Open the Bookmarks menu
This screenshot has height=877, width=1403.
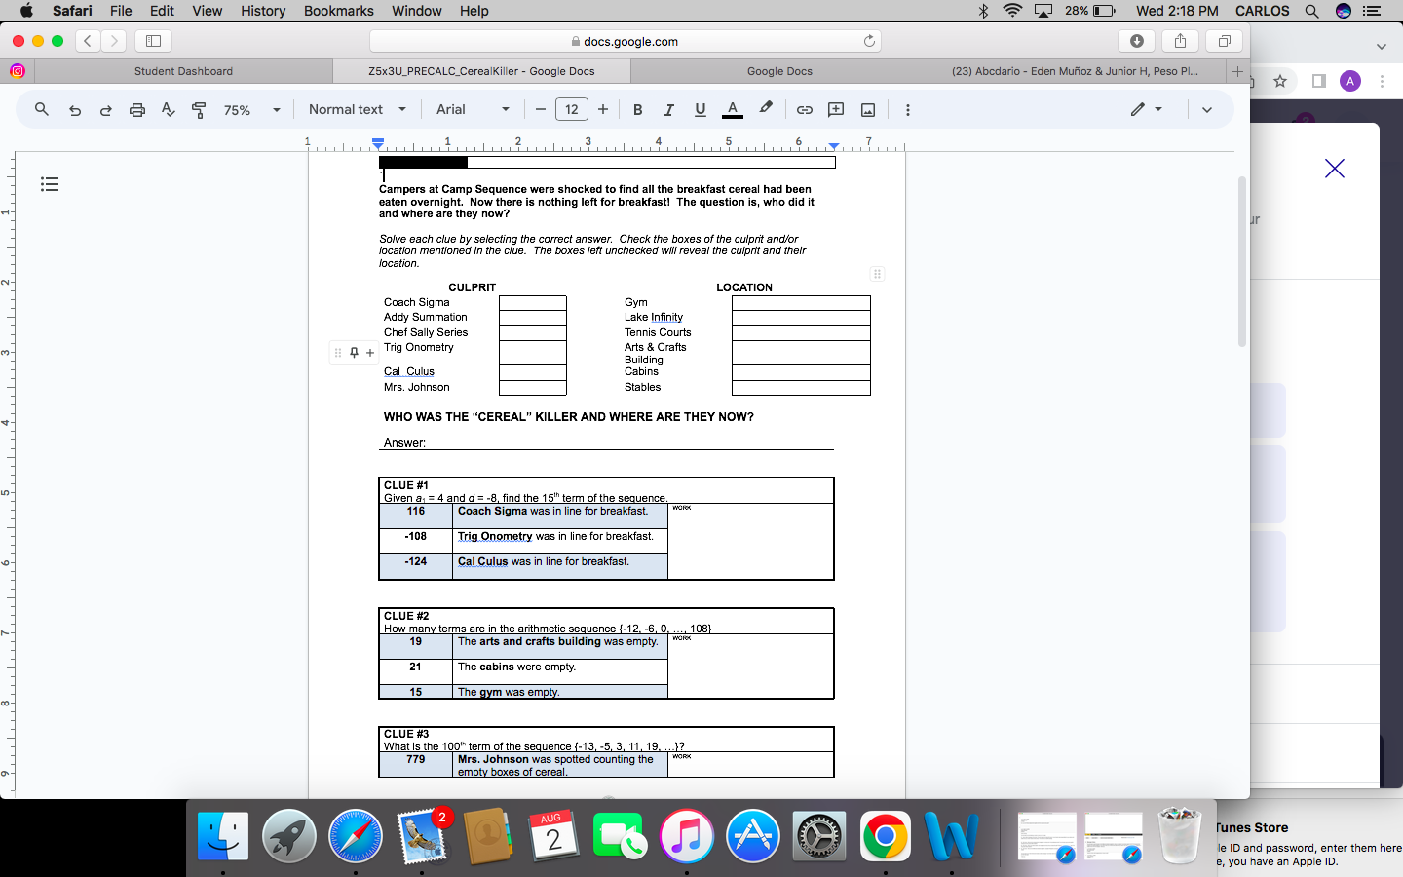338,11
